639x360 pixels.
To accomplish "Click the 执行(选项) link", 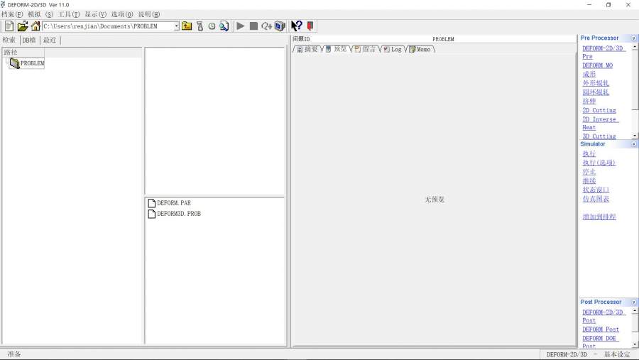I will pyautogui.click(x=599, y=163).
